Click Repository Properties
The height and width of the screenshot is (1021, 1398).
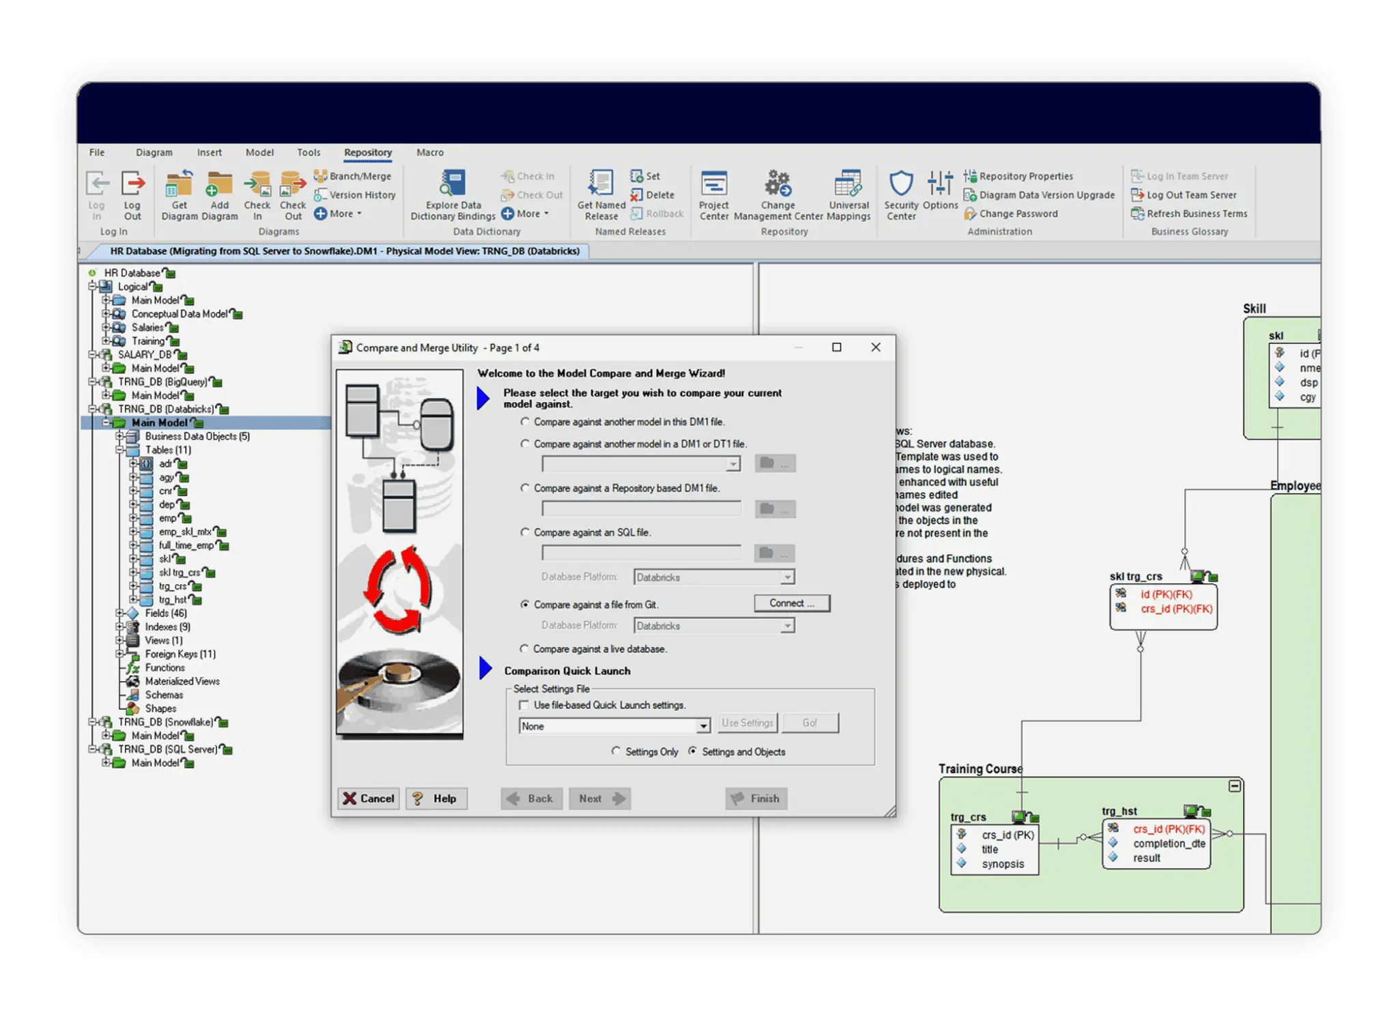(x=1018, y=176)
